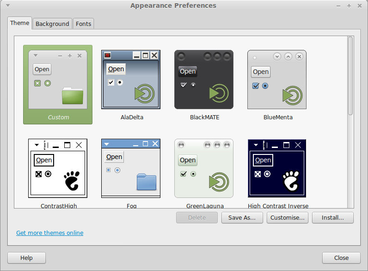368x271 pixels.
Task: Click the maximize square in AlaDelta preview titlebar
Action: point(146,55)
